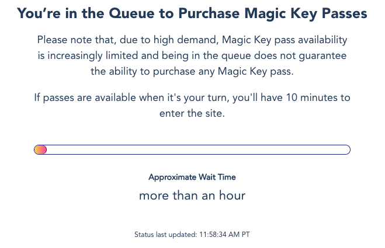Click the filled orange-pink progress bar indicator
385x248 pixels.
click(x=40, y=150)
